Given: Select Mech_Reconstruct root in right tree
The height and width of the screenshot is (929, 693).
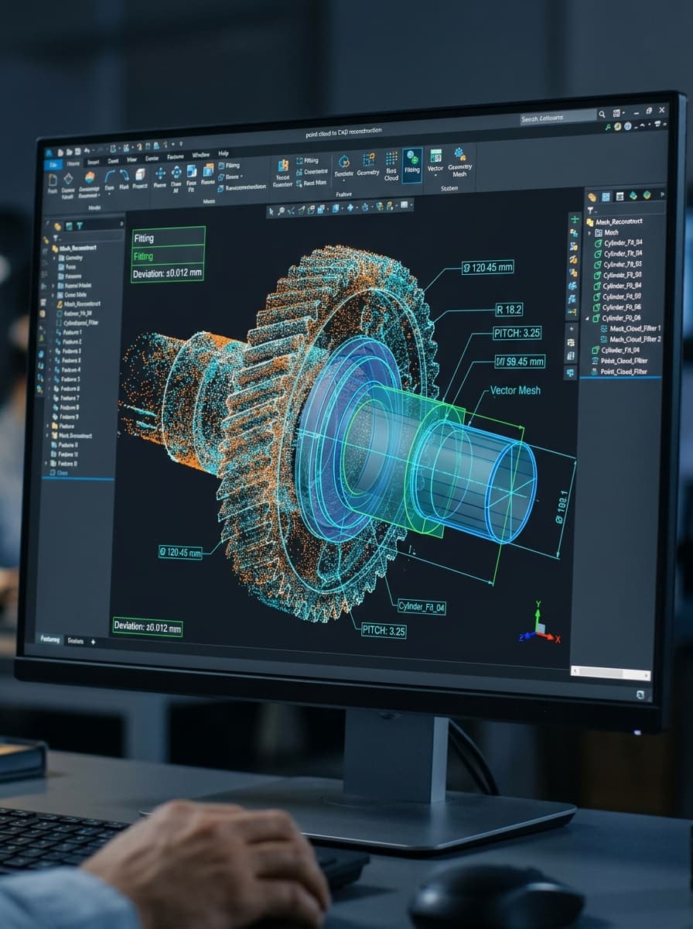Looking at the screenshot, I should pyautogui.click(x=615, y=221).
